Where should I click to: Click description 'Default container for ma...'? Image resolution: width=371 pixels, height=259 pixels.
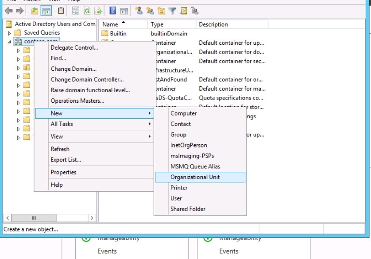tap(232, 89)
